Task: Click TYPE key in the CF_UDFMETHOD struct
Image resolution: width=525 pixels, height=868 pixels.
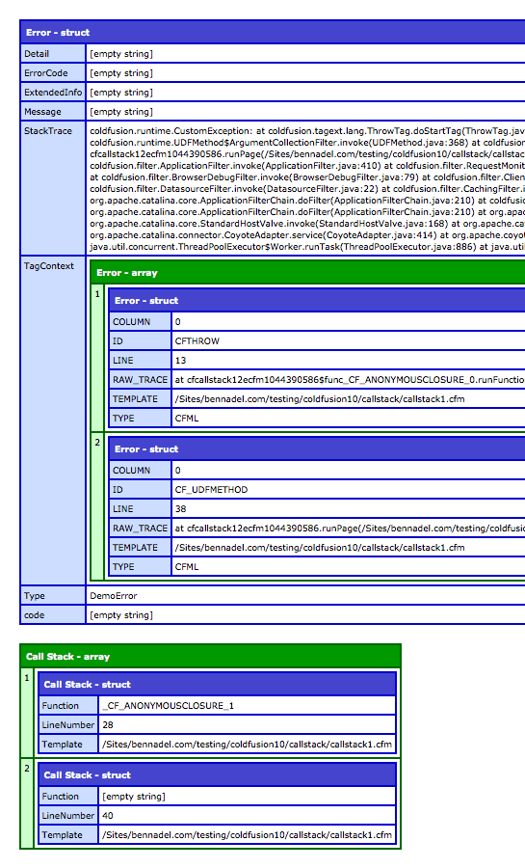Action: (140, 567)
